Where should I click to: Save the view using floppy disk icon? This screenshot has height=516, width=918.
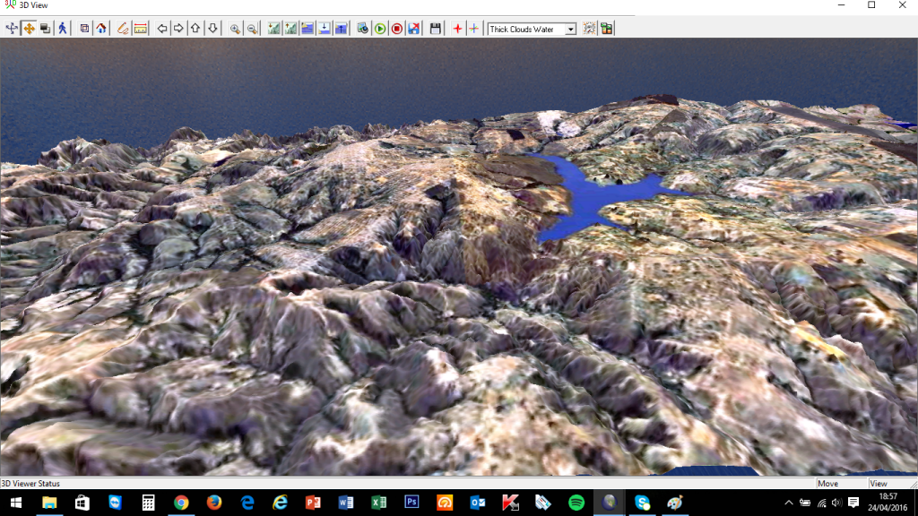click(x=436, y=29)
